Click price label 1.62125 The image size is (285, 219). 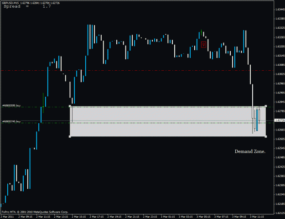(x=280, y=213)
